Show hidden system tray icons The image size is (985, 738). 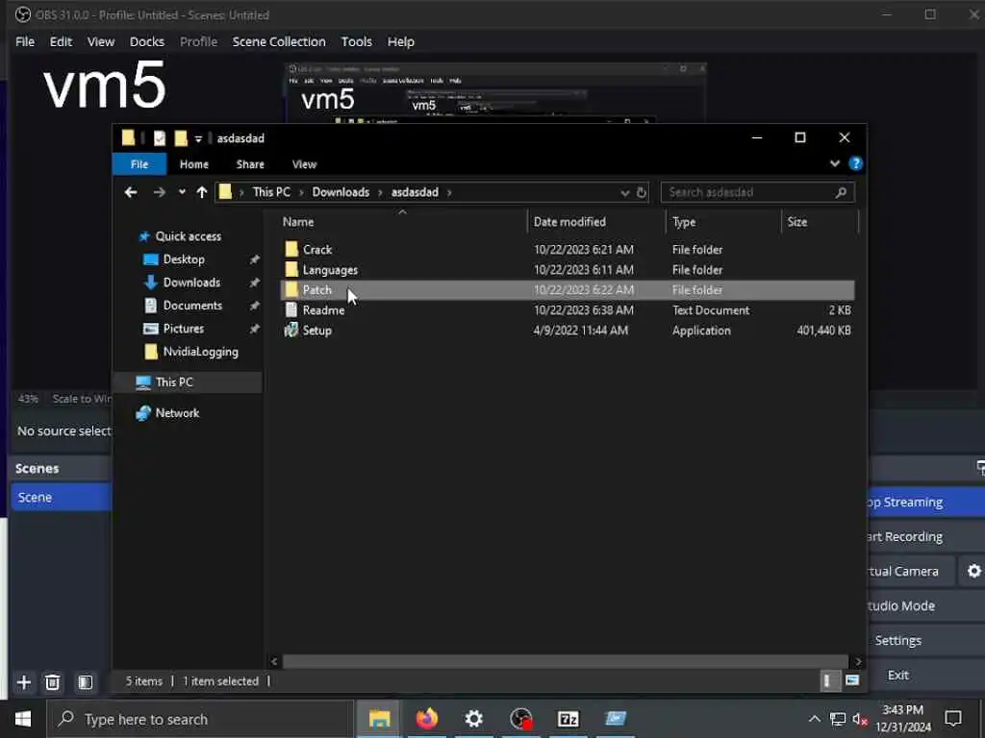tap(814, 719)
